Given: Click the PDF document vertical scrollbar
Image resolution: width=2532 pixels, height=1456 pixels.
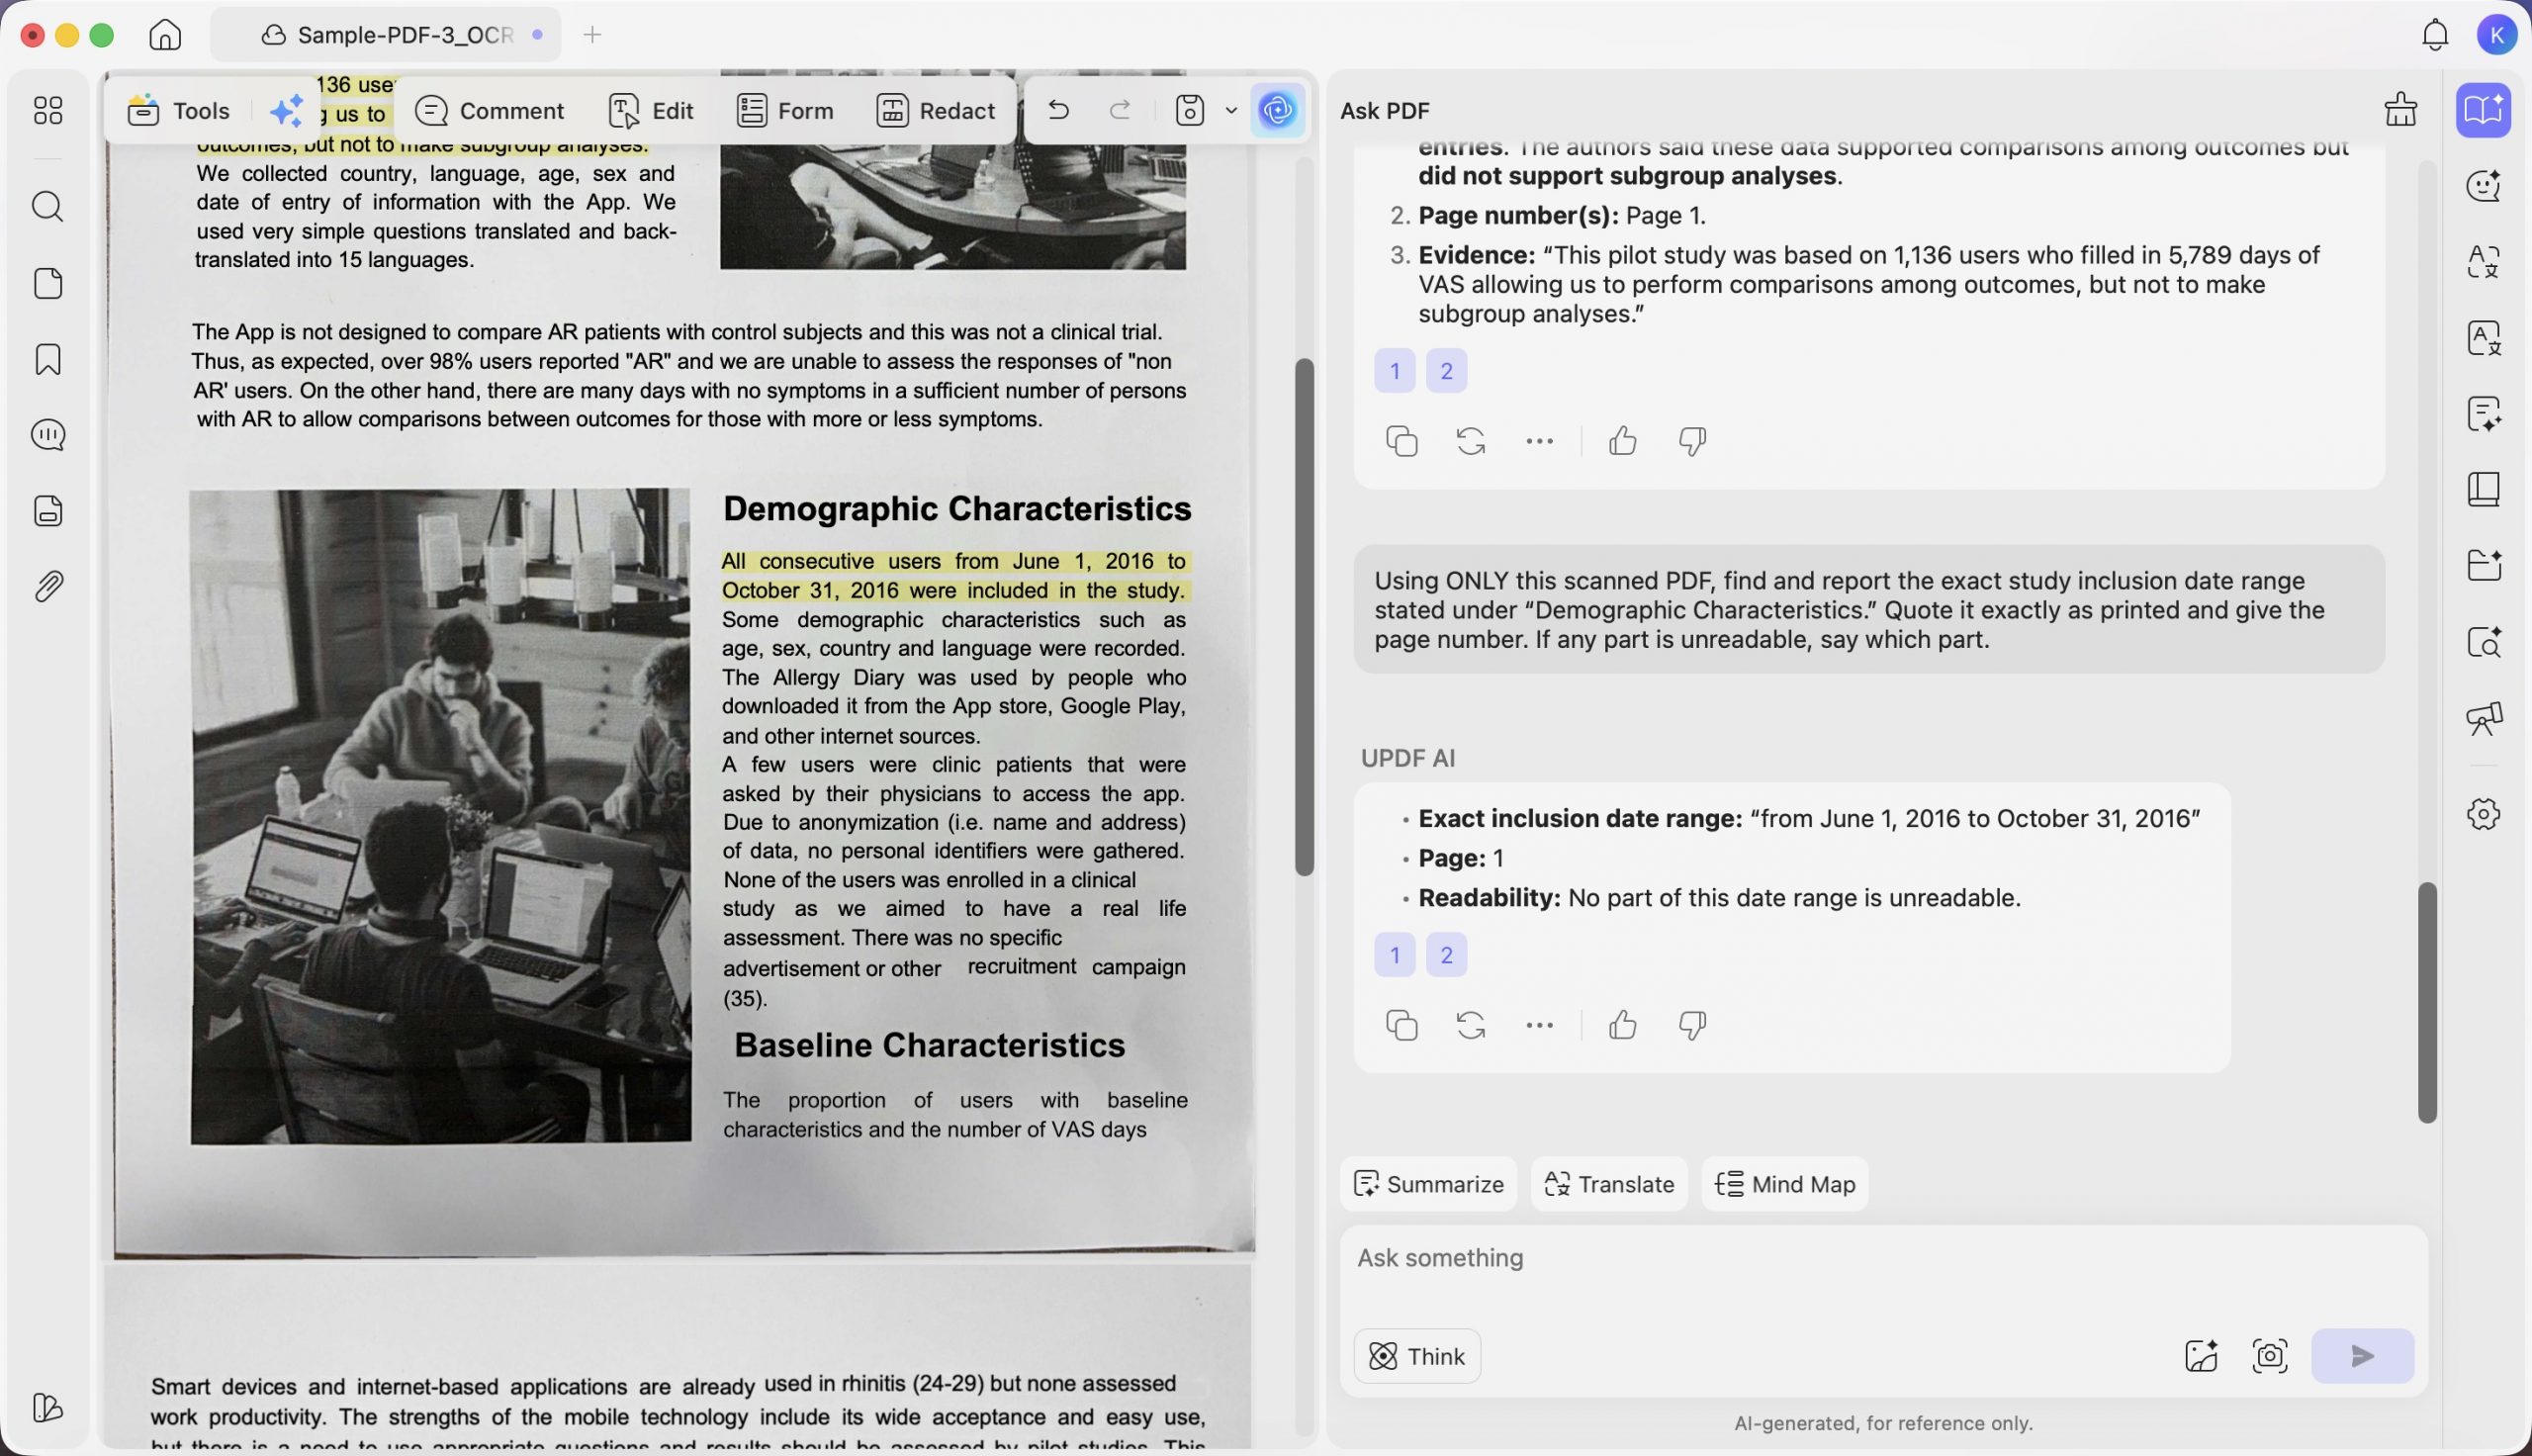Looking at the screenshot, I should point(1304,617).
